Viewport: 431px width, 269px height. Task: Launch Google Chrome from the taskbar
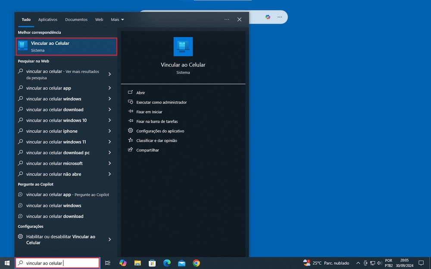point(197,263)
